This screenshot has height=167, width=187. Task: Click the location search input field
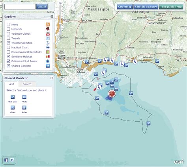point(20,7)
